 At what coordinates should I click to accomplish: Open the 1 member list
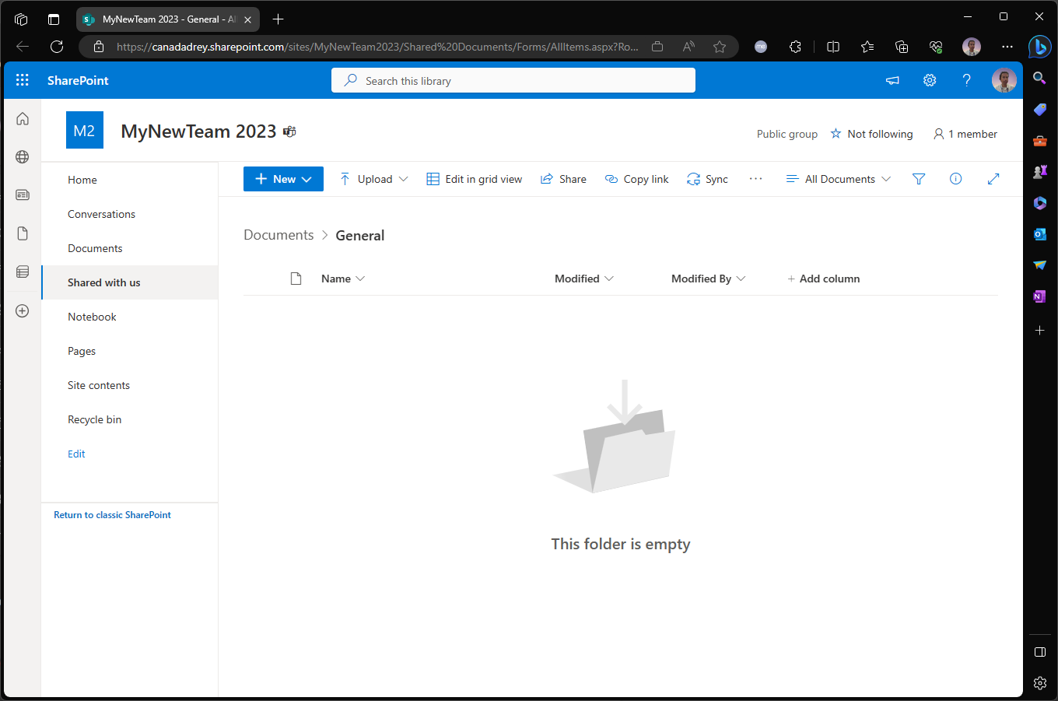(965, 134)
